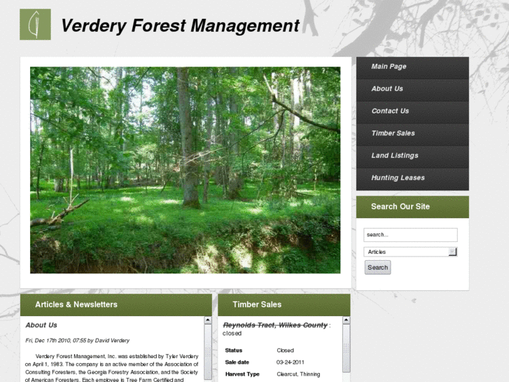Click the Timber Sales panel scrollbar thumb
509x382 pixels.
pos(347,348)
